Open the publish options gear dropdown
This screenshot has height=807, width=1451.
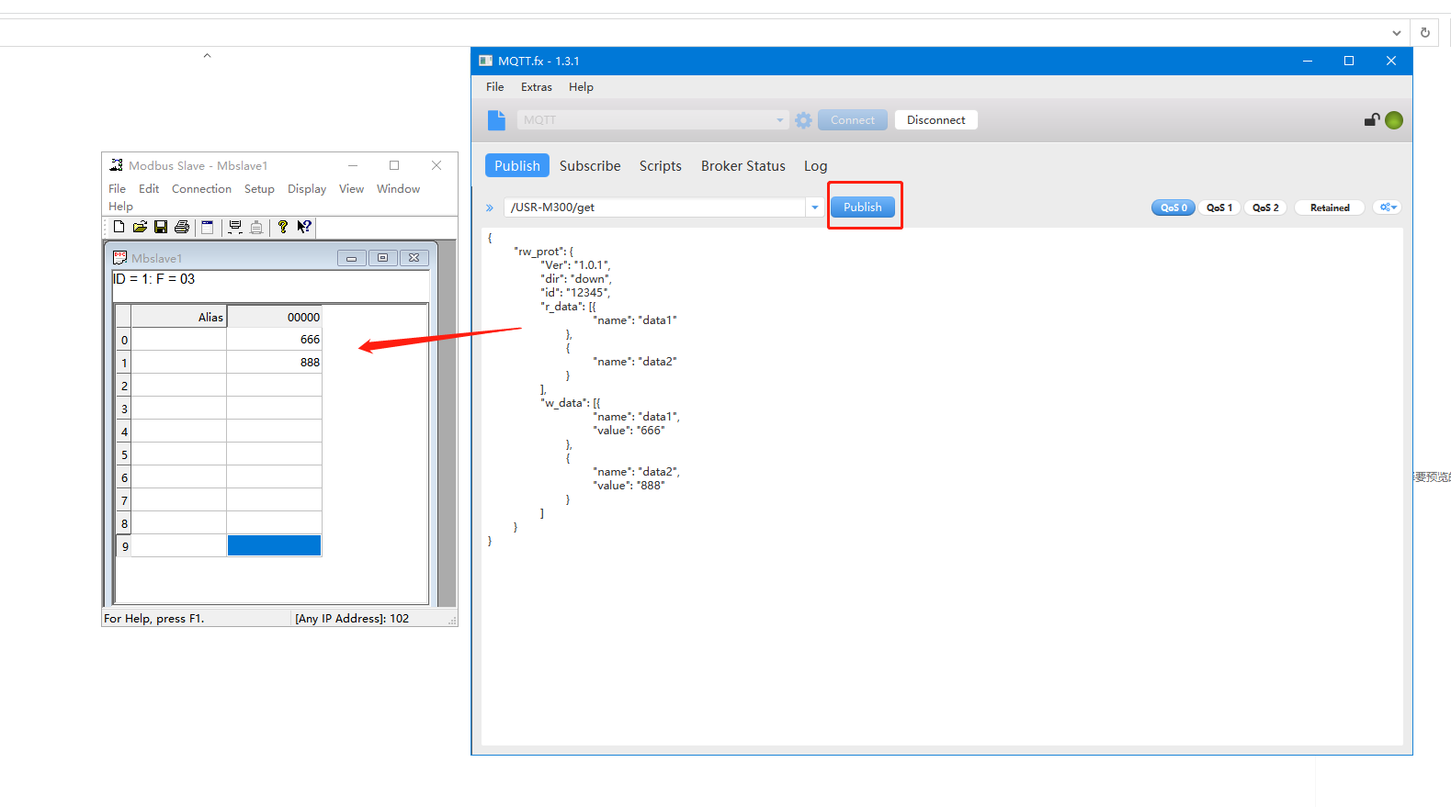[1388, 207]
